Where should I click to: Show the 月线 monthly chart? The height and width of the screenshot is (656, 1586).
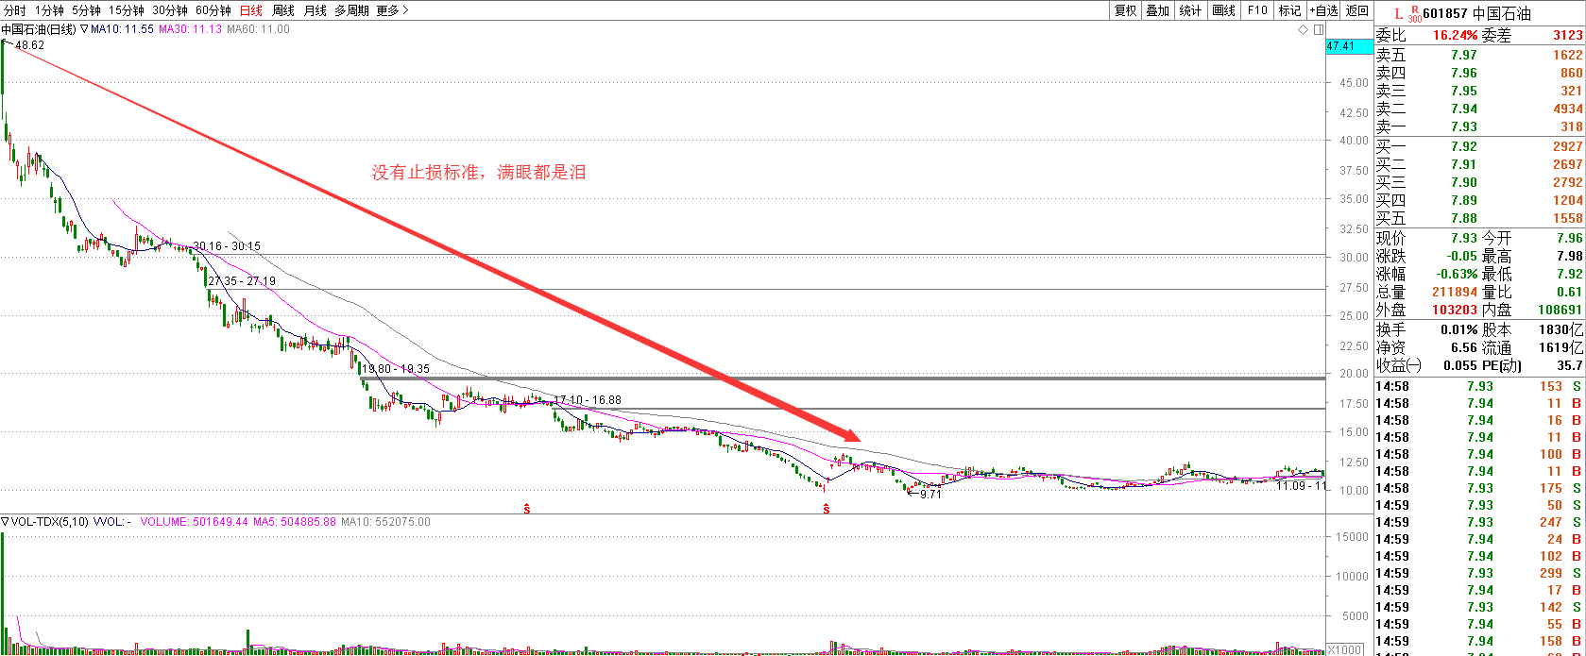315,10
